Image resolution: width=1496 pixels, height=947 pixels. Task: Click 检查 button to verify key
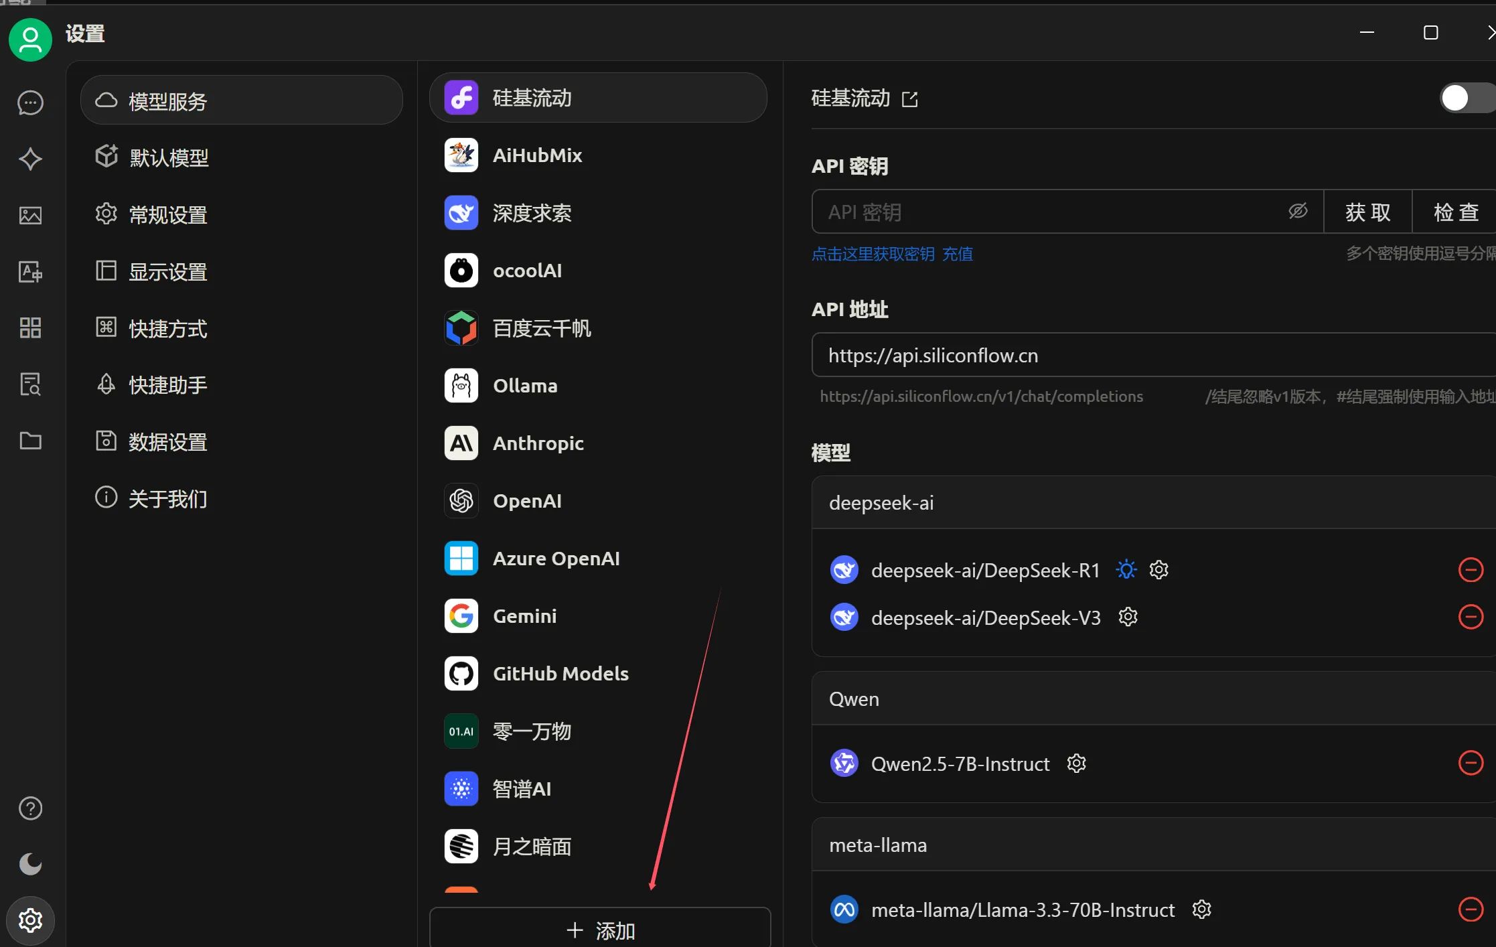[x=1454, y=212]
